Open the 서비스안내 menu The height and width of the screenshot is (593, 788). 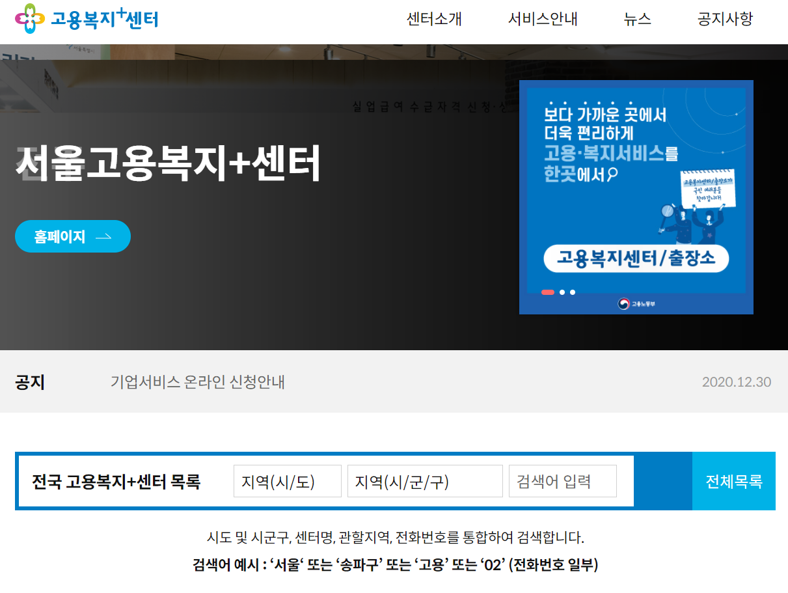pos(543,19)
